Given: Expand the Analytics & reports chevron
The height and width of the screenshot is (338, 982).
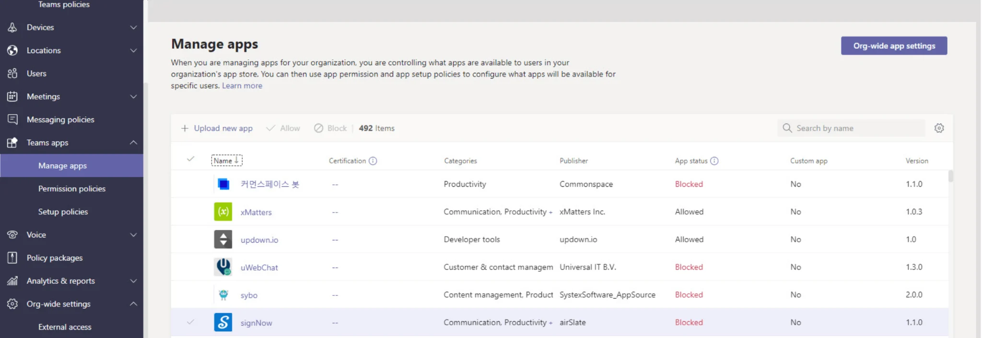Looking at the screenshot, I should 133,281.
